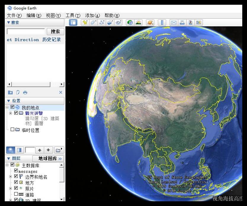Print search results icon under search panel
This screenshot has width=247, height=206.
pos(25,92)
